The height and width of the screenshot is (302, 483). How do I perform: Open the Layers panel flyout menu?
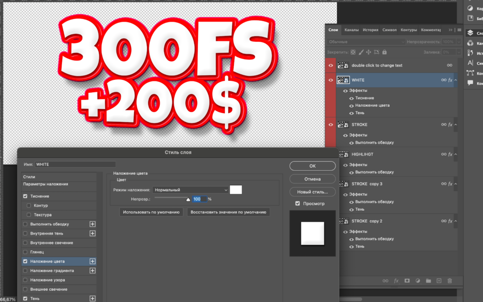coord(459,30)
